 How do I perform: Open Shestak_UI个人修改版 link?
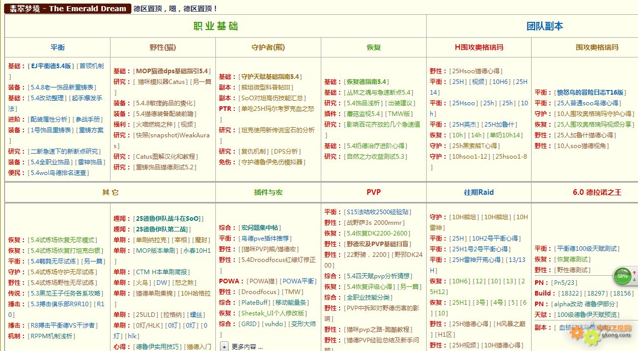tap(272, 313)
